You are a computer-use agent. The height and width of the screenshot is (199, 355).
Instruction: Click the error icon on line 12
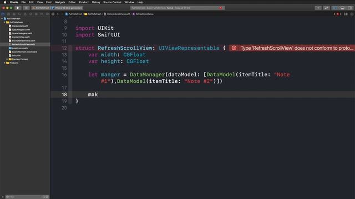(x=234, y=48)
